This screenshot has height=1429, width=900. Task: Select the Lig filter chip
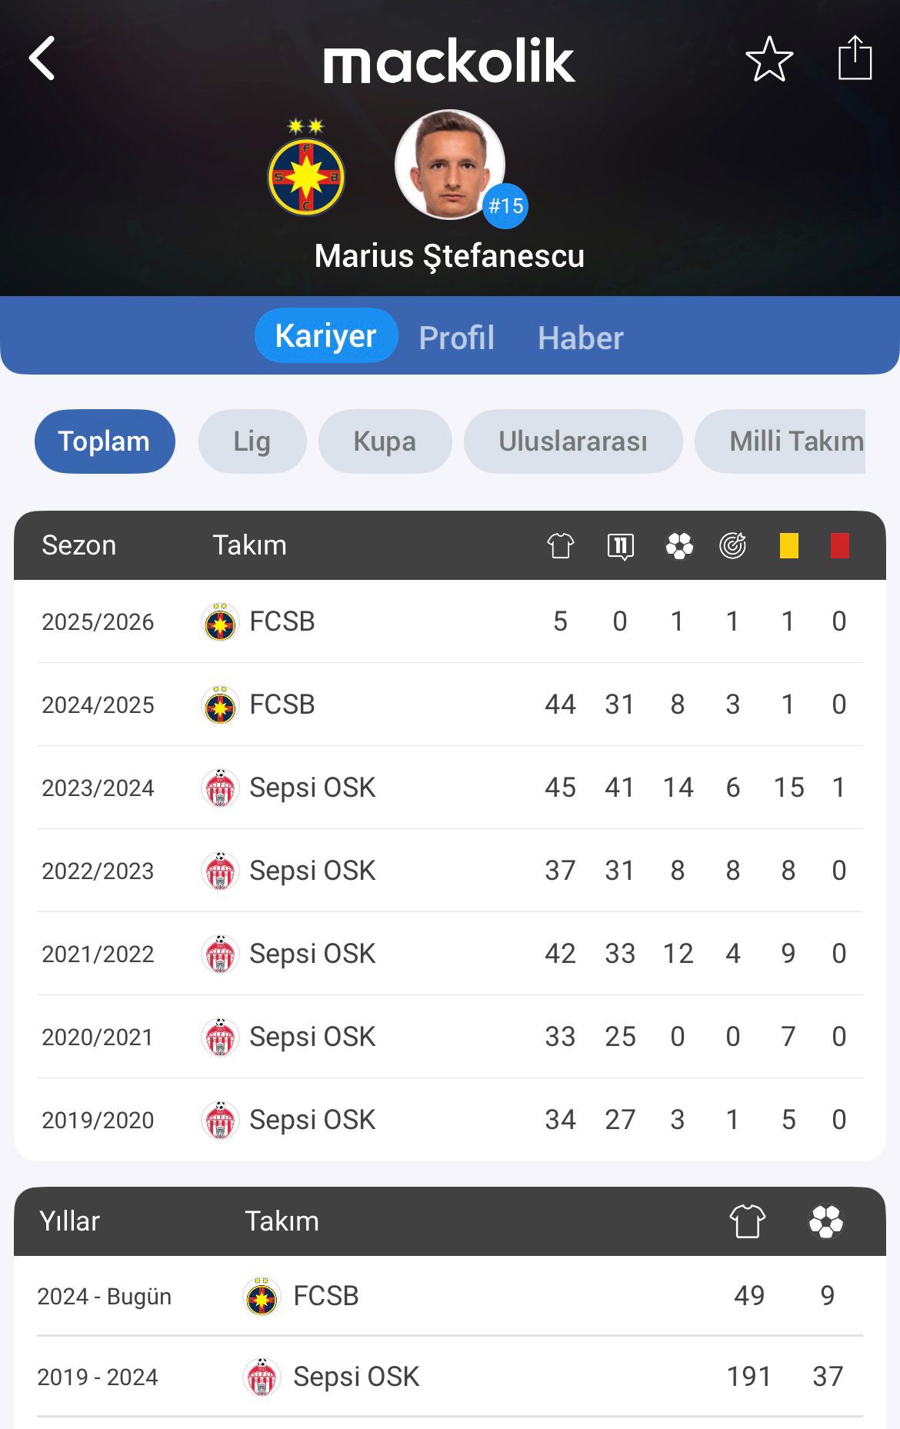tap(252, 441)
